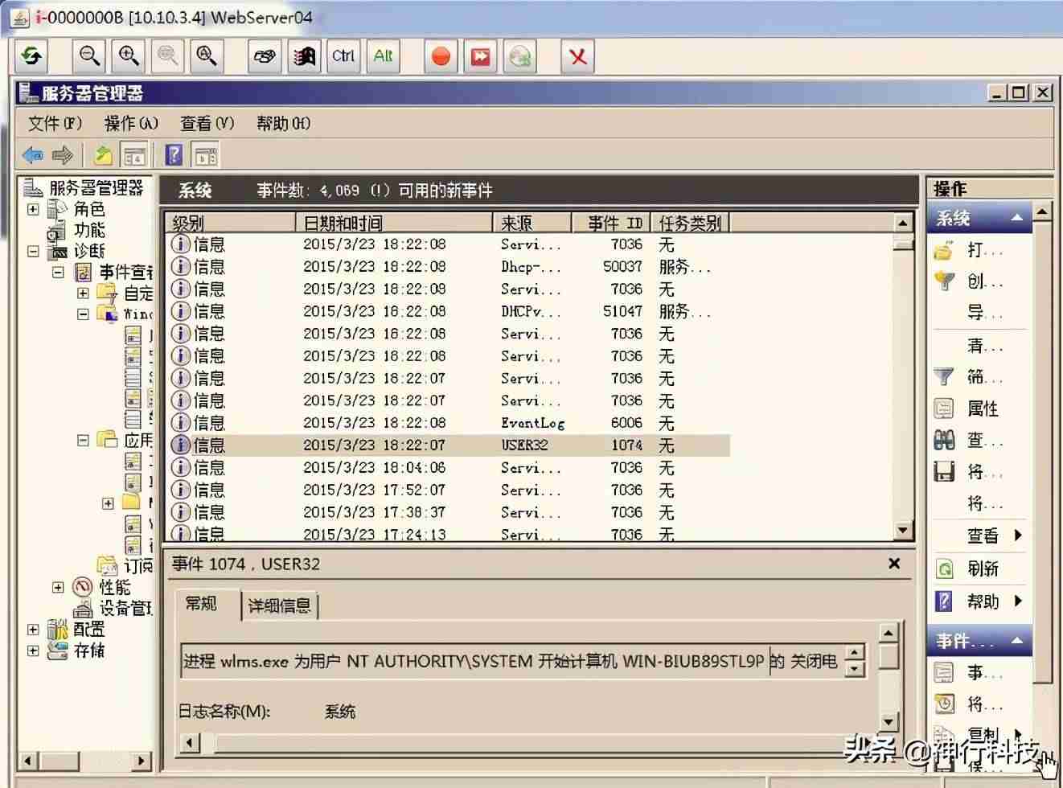Sort by 事件 ID column header
The width and height of the screenshot is (1063, 788).
pyautogui.click(x=612, y=223)
